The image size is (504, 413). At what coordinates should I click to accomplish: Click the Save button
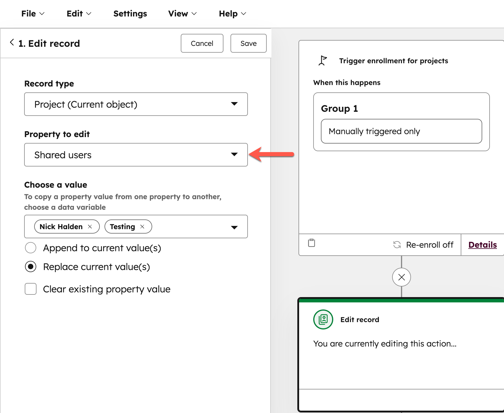[248, 44]
